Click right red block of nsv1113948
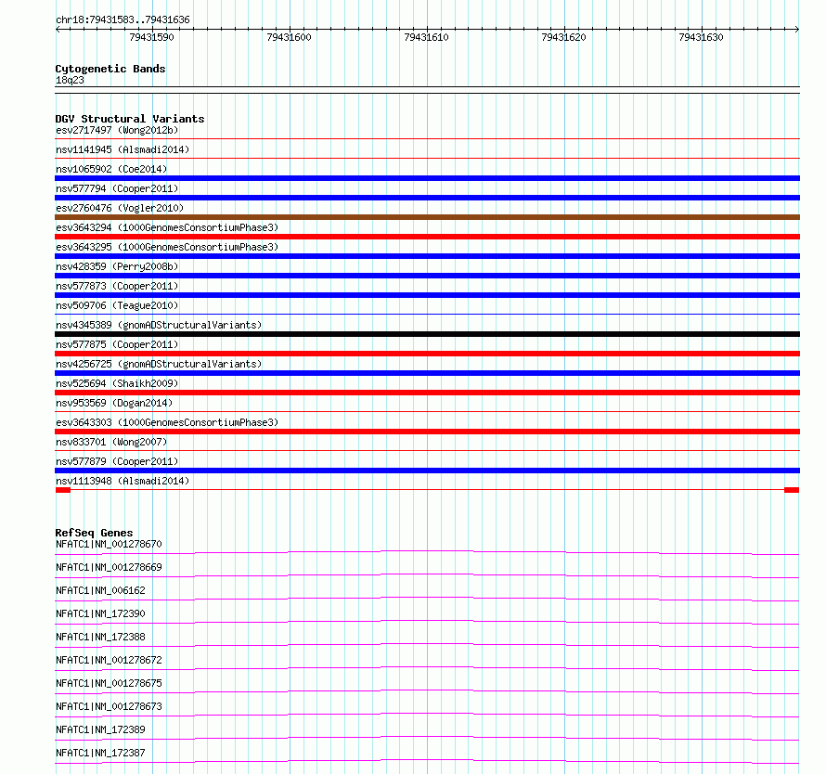Screen dimensions: 826x774 coord(792,490)
